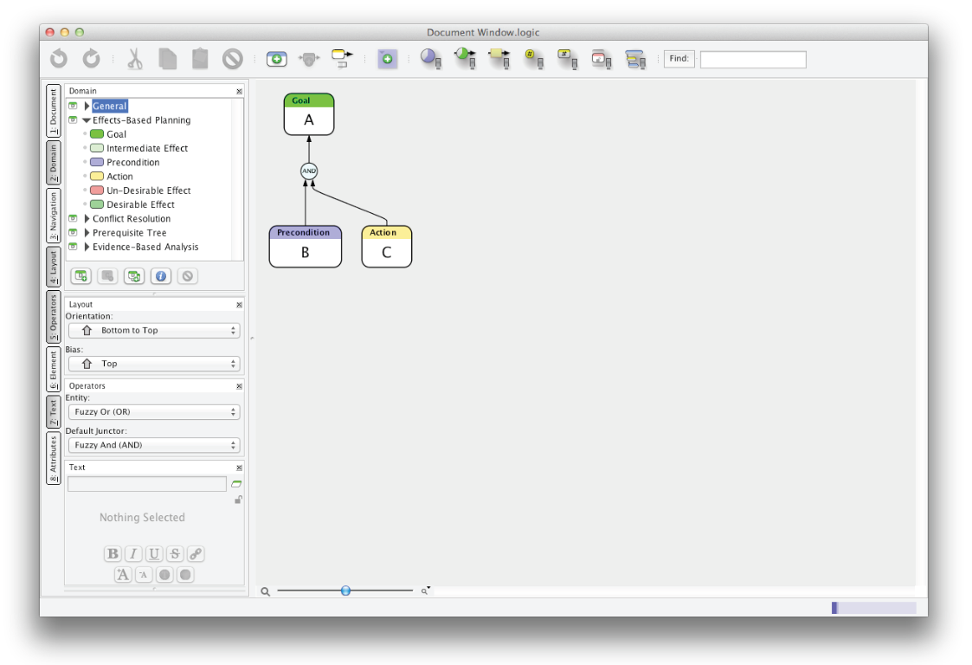The width and height of the screenshot is (972, 665).
Task: Click the Paste clipboard icon
Action: click(200, 59)
